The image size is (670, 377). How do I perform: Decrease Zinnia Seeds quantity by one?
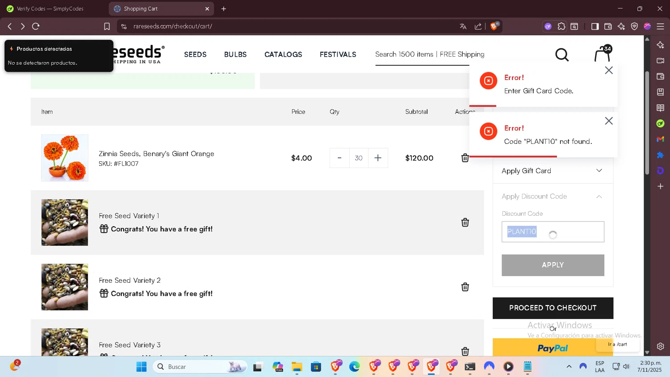339,158
